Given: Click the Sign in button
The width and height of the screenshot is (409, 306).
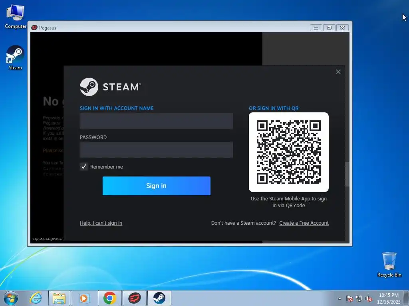Looking at the screenshot, I should click(157, 186).
